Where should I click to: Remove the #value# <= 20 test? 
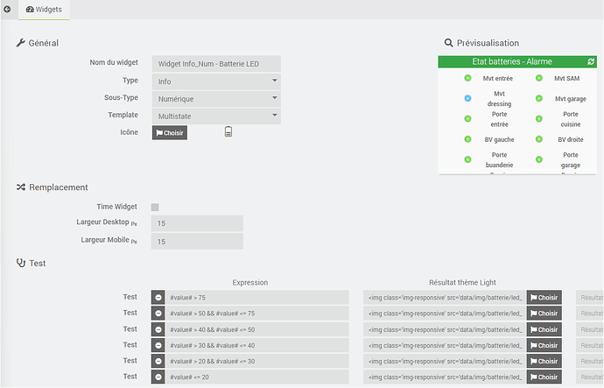(158, 377)
